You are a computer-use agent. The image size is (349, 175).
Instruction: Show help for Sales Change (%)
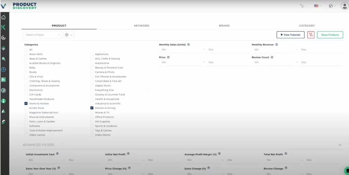(x=209, y=168)
